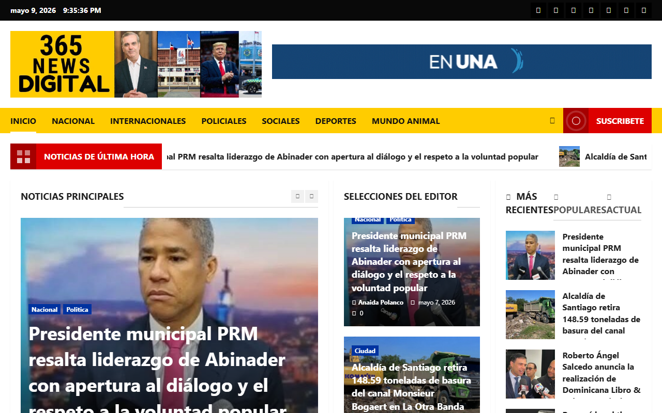Open author Anaida Polanco's page
The width and height of the screenshot is (662, 413).
point(381,302)
